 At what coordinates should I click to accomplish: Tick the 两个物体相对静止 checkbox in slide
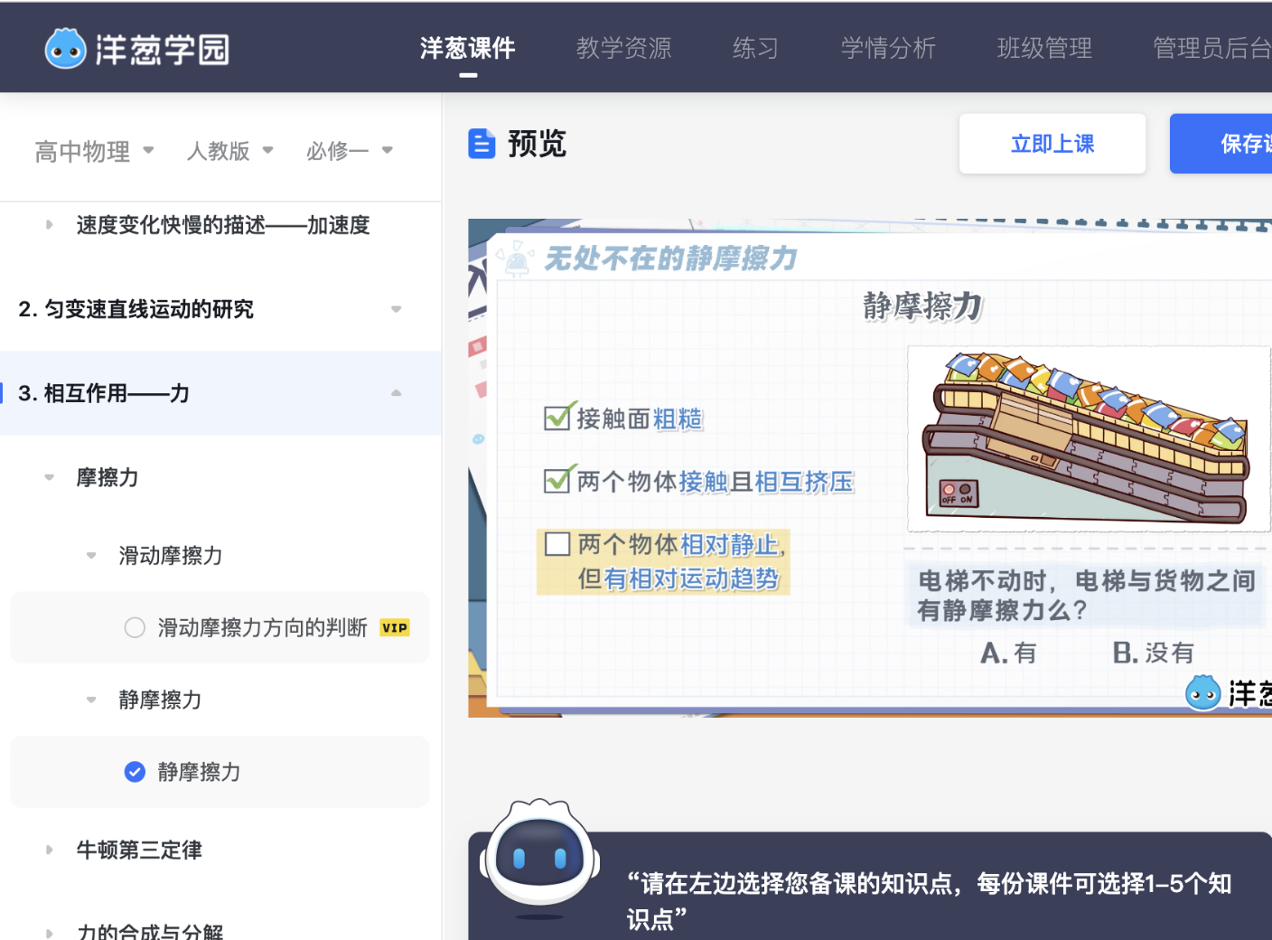[x=557, y=544]
